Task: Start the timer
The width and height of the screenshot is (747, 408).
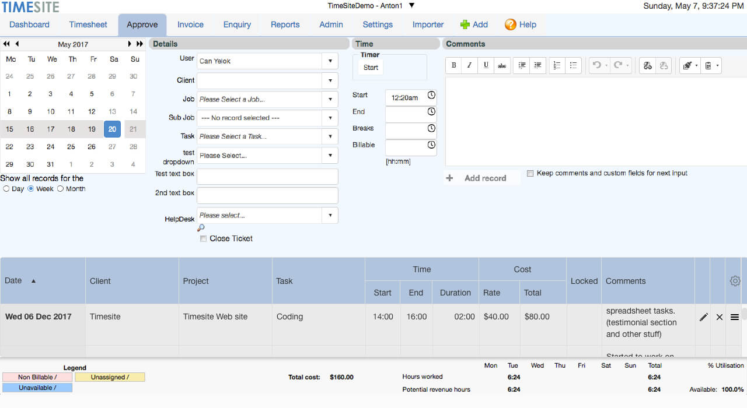Action: pyautogui.click(x=371, y=68)
